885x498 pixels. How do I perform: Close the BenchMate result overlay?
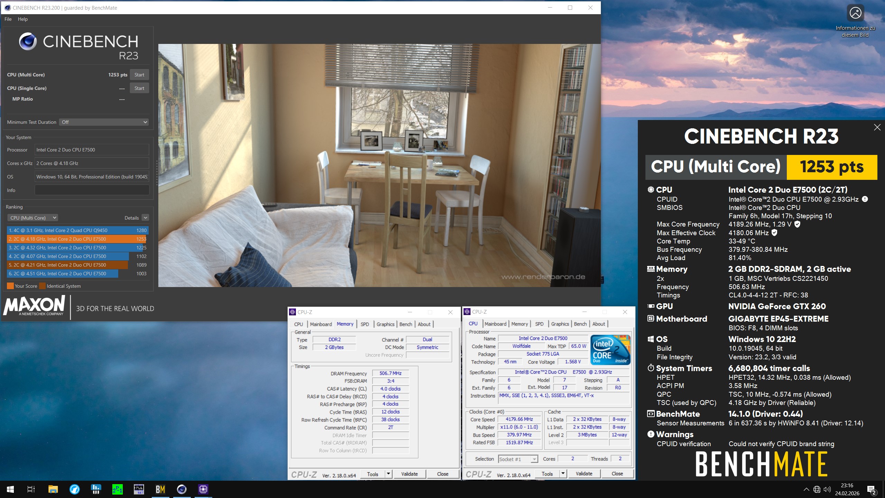coord(877,127)
